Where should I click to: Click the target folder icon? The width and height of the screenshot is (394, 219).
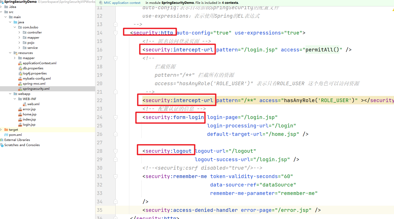(6, 130)
